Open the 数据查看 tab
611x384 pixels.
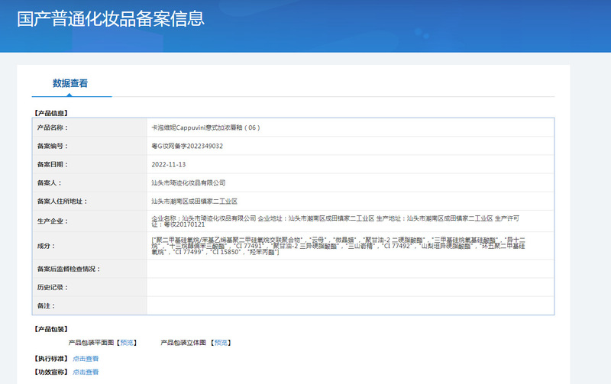click(70, 83)
